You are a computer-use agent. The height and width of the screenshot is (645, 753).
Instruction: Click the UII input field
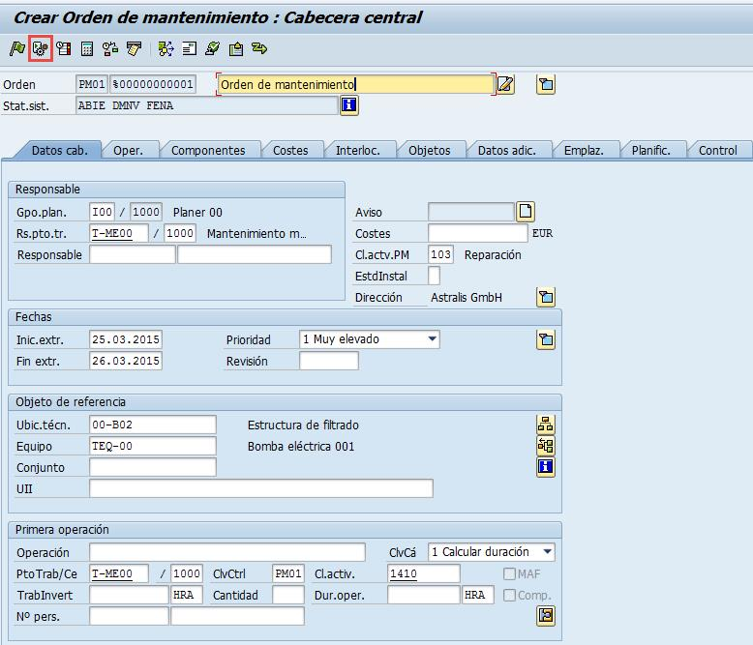pos(260,488)
